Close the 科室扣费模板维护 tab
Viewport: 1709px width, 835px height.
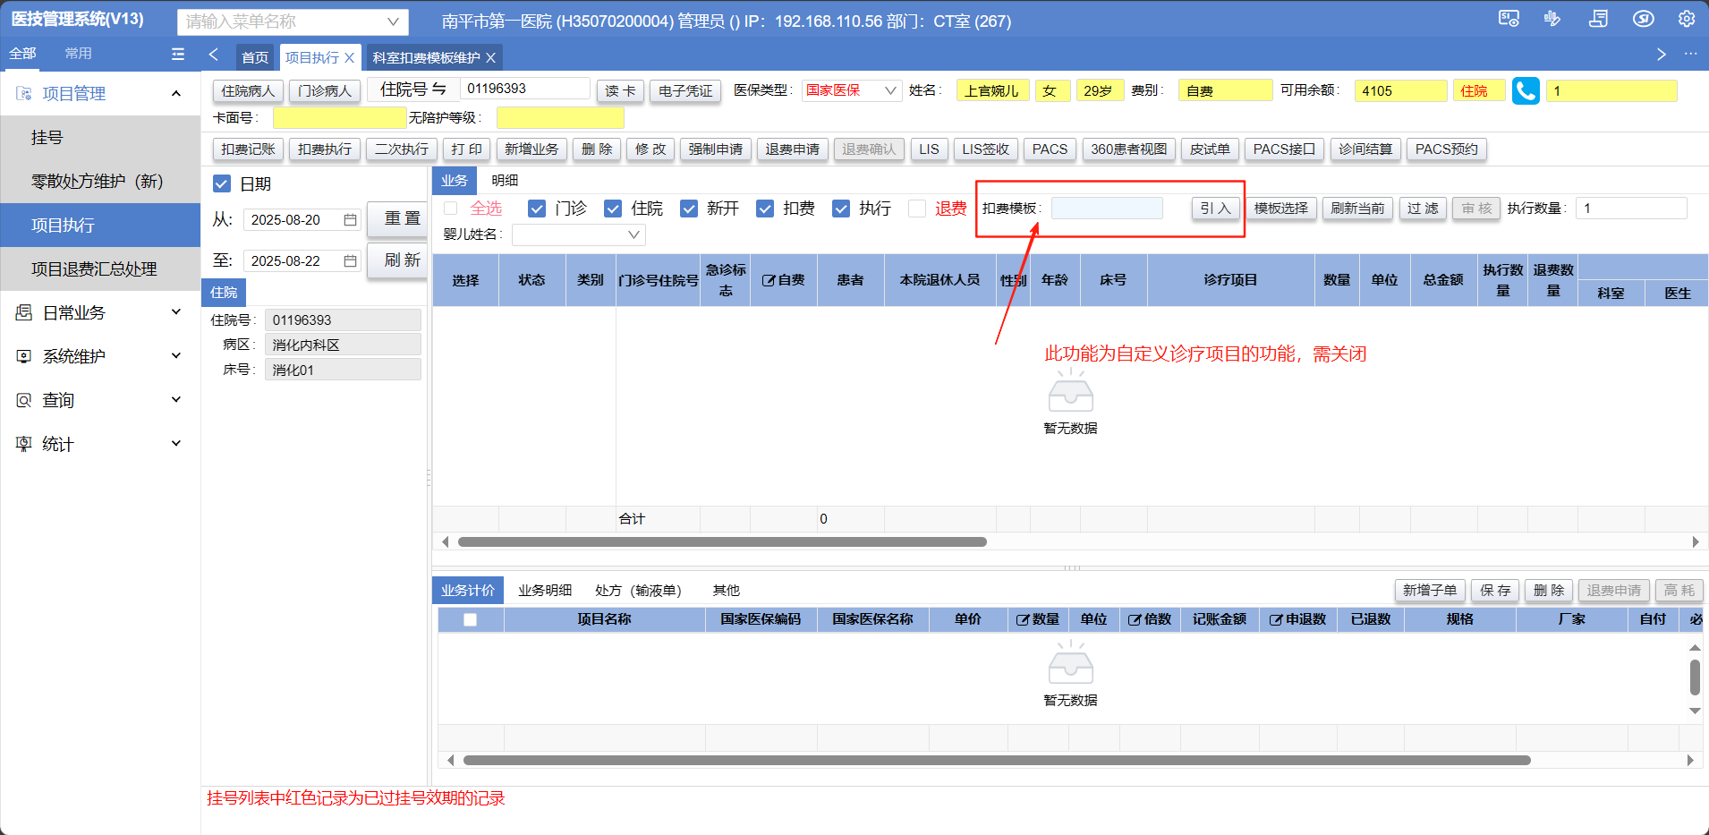(490, 57)
